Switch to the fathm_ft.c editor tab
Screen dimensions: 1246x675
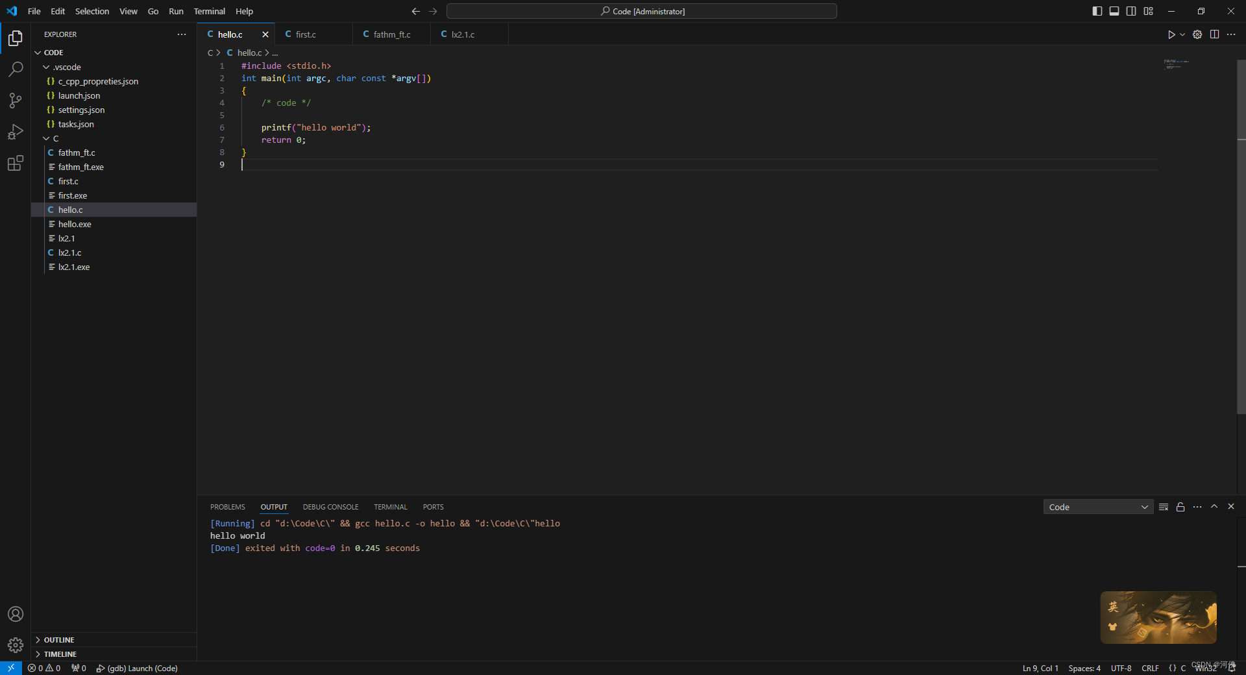pyautogui.click(x=391, y=34)
